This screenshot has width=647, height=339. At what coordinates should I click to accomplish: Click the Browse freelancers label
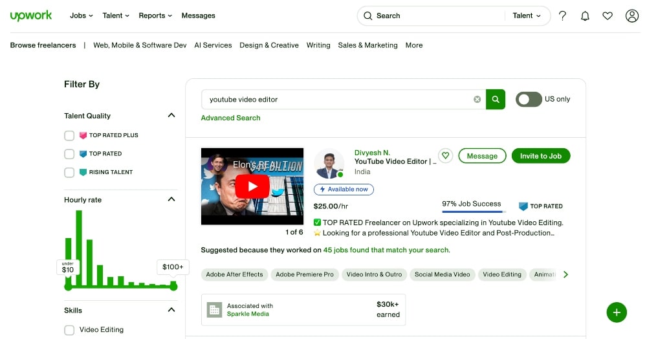pyautogui.click(x=43, y=45)
